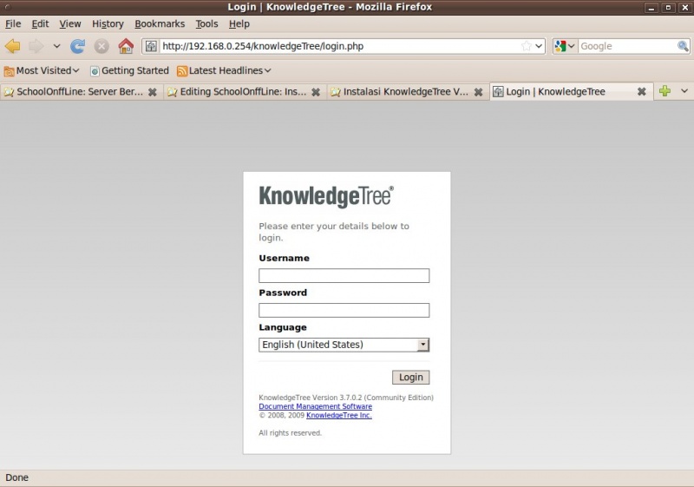
Task: Open the Bookmarks menu
Action: [x=160, y=23]
